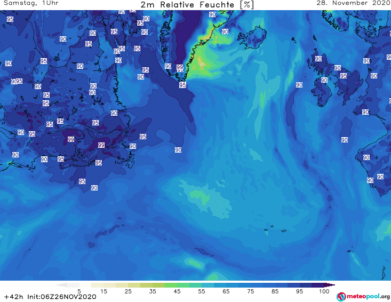Click the '25' value on the legend scale

[128, 291]
